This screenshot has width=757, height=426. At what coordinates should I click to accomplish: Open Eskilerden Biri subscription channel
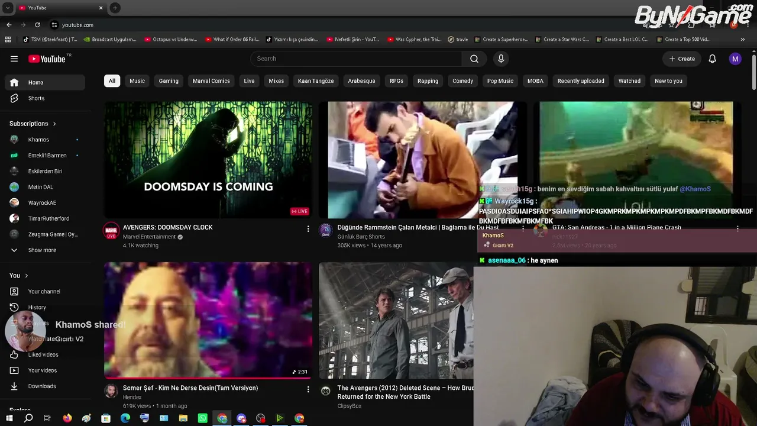pyautogui.click(x=45, y=172)
